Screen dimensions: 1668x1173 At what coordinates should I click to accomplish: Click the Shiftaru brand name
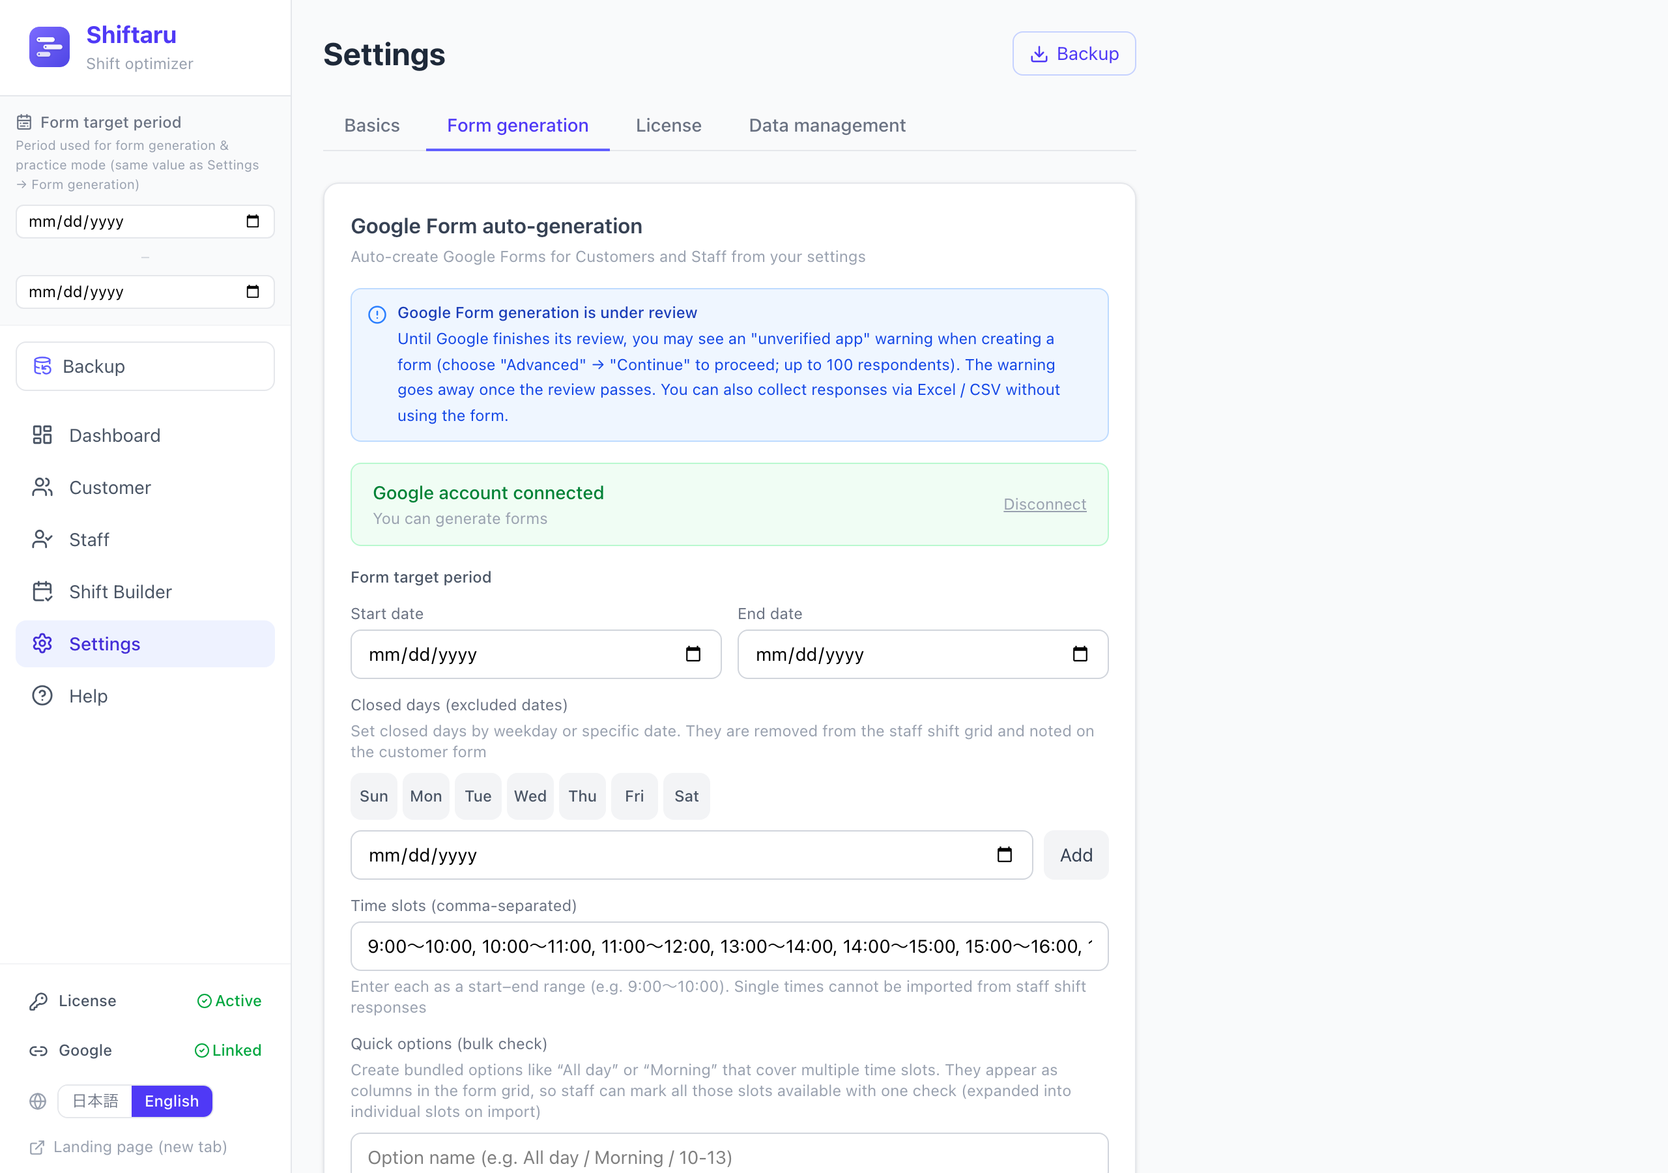[132, 35]
